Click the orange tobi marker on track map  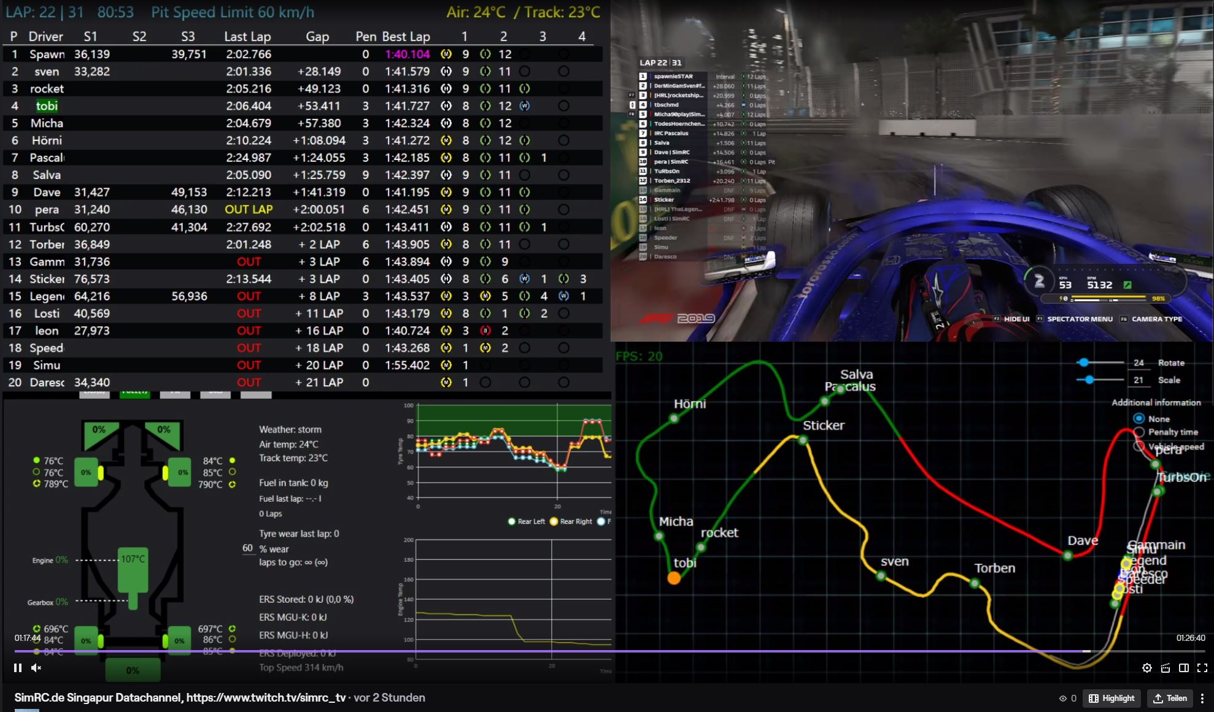point(674,578)
